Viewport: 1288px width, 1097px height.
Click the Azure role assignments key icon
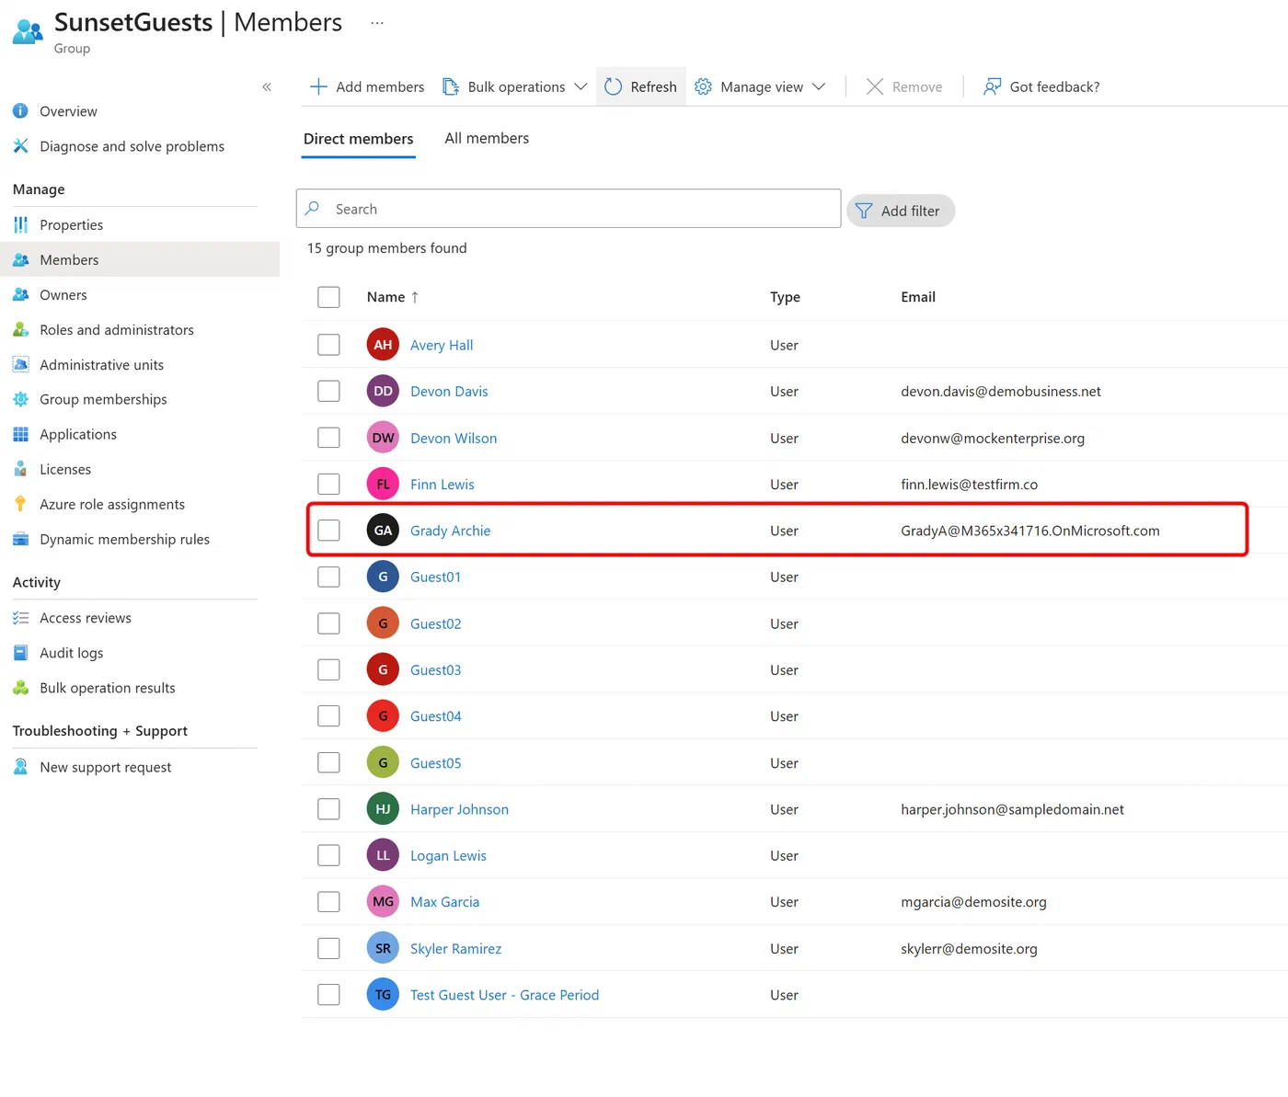[20, 505]
